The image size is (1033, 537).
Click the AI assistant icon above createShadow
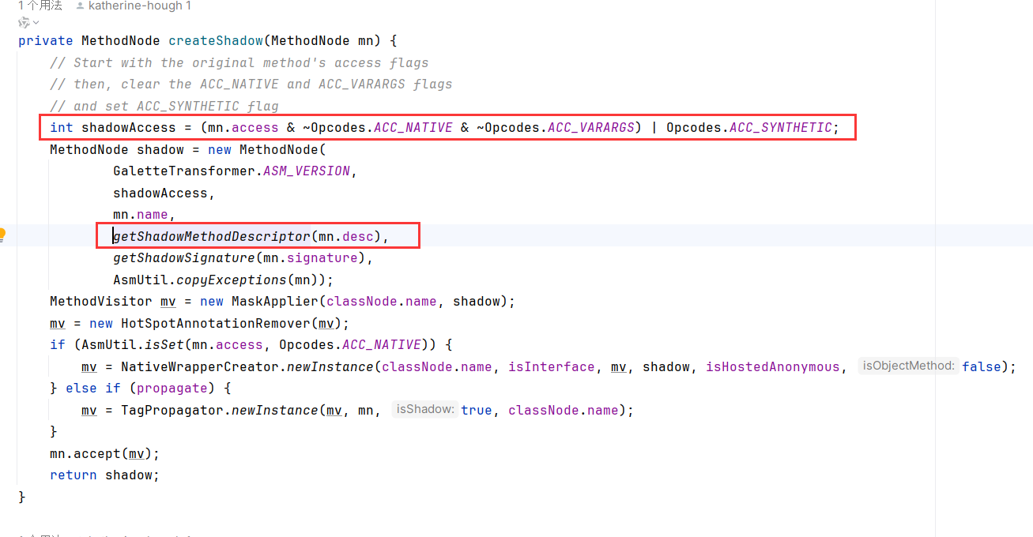click(24, 23)
